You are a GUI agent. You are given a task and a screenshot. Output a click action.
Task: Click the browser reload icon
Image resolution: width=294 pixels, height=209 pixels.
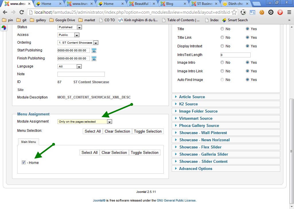click(22, 12)
